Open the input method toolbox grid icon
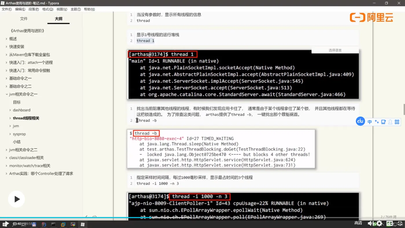The height and width of the screenshot is (228, 405). tap(397, 122)
